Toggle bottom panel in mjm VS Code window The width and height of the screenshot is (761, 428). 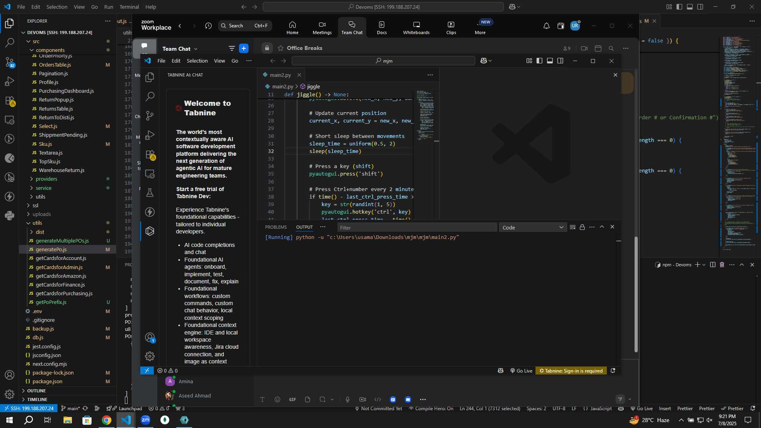click(x=550, y=61)
